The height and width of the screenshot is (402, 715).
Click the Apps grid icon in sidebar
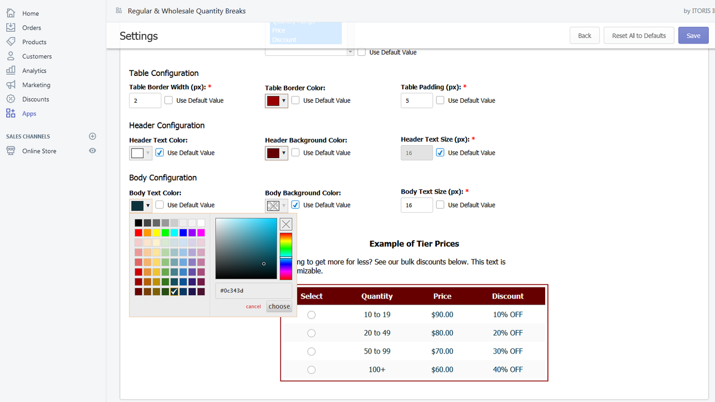point(11,113)
